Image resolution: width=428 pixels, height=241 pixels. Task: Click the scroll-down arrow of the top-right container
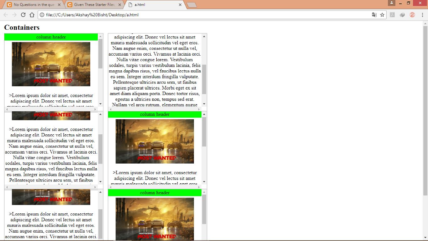point(204,104)
